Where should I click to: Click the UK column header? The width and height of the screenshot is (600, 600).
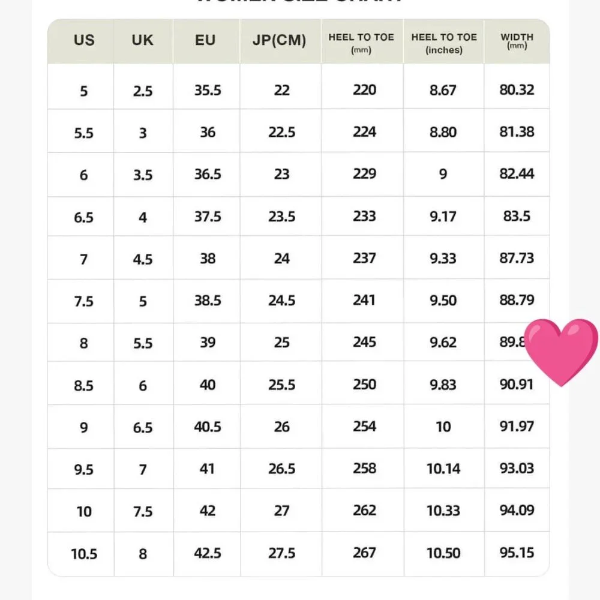[x=143, y=41]
